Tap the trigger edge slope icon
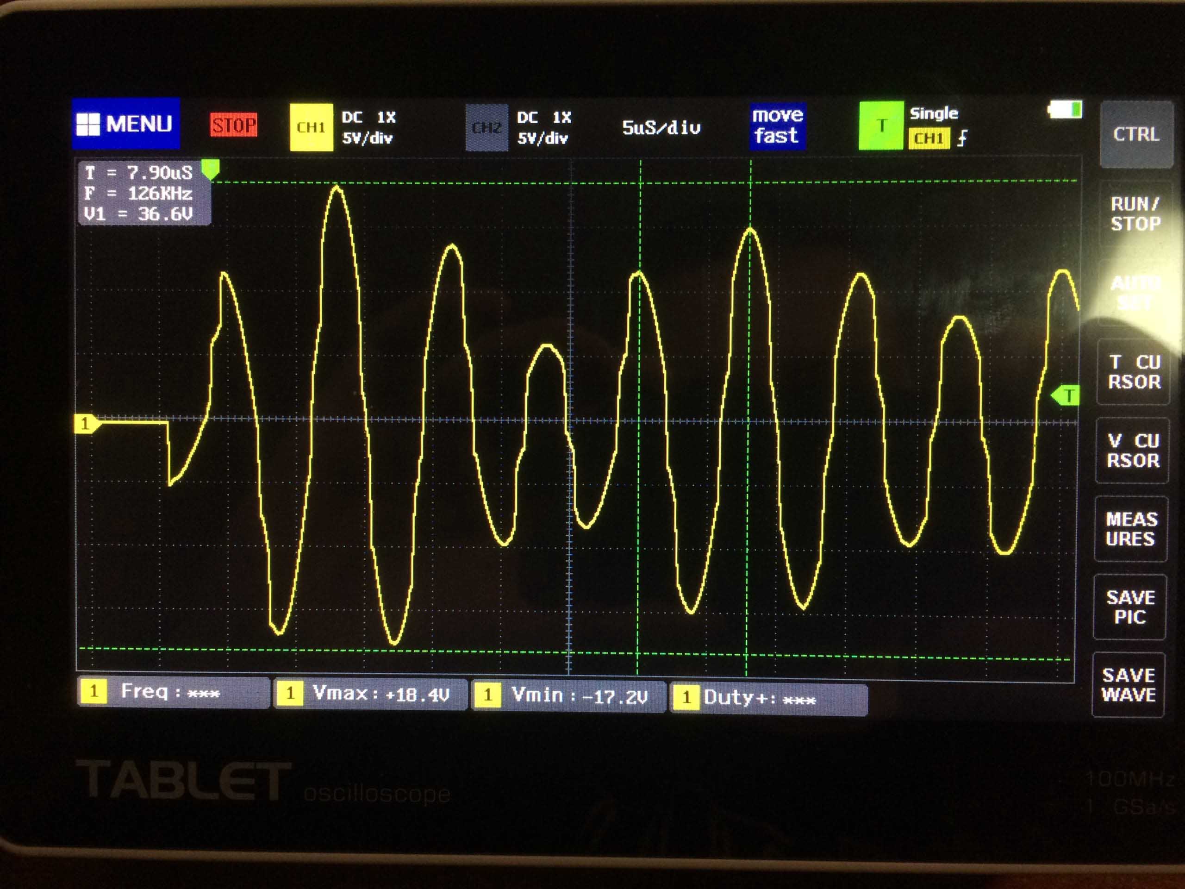The image size is (1185, 889). pyautogui.click(x=963, y=138)
